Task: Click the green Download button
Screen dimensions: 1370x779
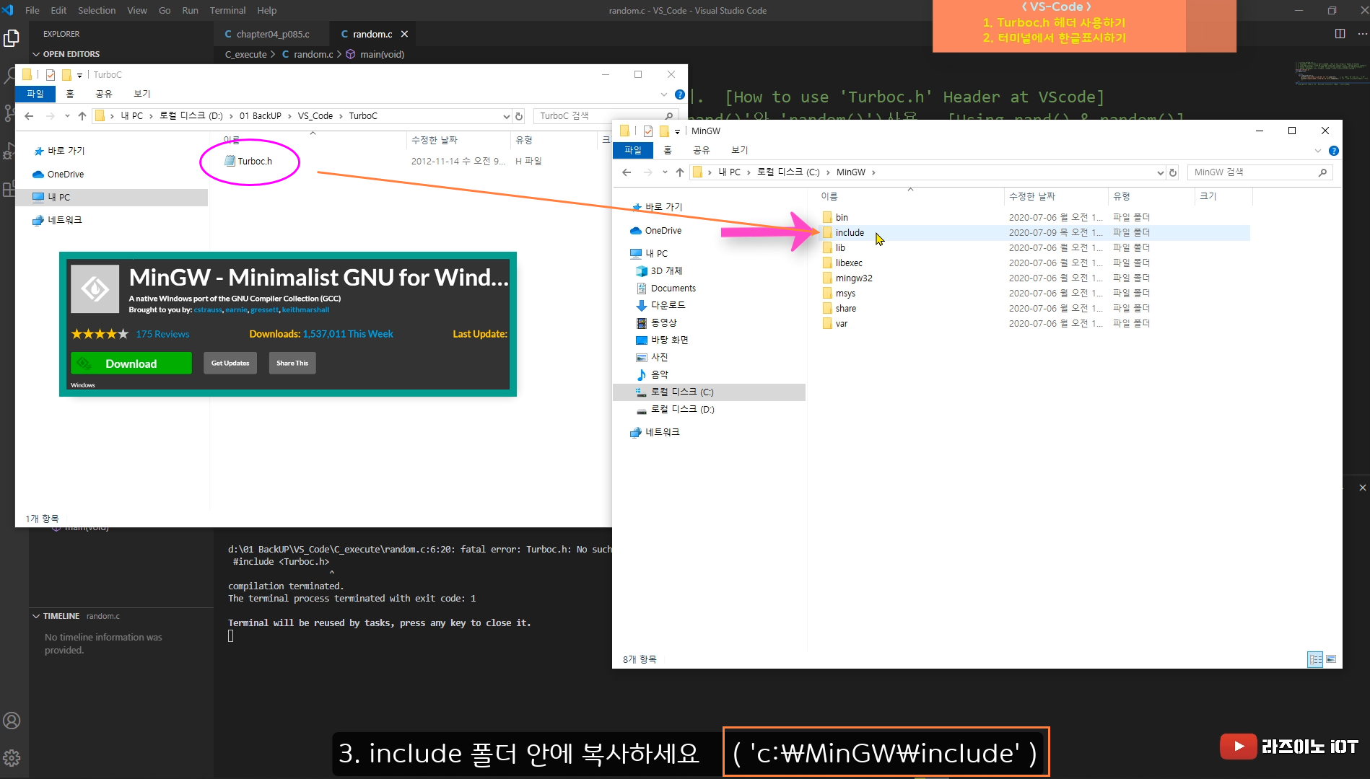Action: click(131, 364)
